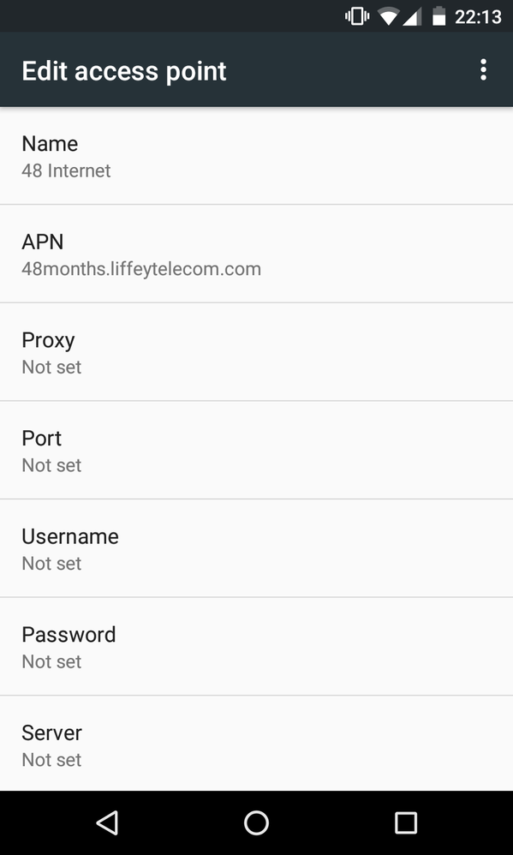Open the overflow menu in the action bar
513x855 pixels.
(483, 69)
